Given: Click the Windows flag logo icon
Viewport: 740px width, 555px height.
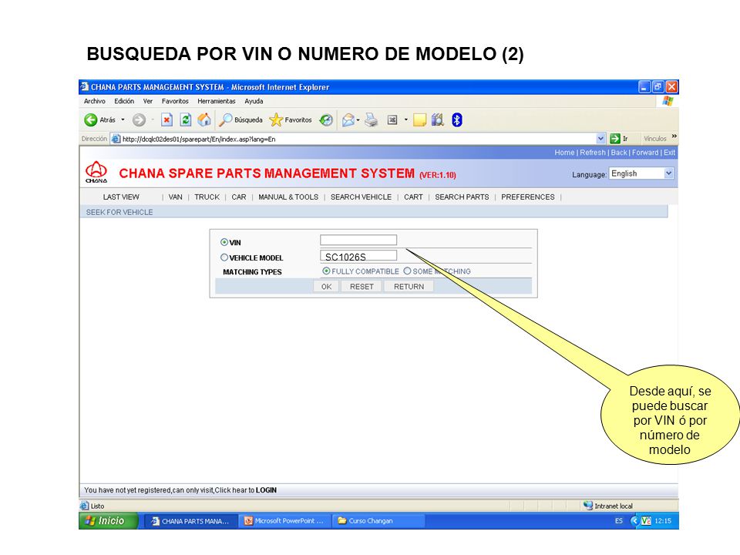Looking at the screenshot, I should 668,100.
